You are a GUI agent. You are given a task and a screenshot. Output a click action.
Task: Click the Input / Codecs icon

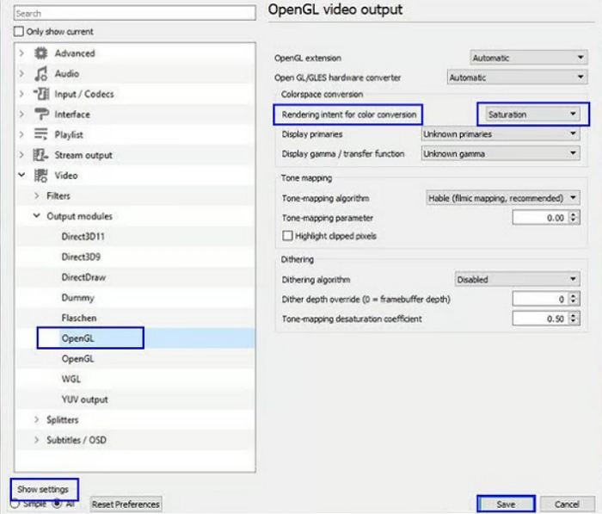(x=41, y=94)
